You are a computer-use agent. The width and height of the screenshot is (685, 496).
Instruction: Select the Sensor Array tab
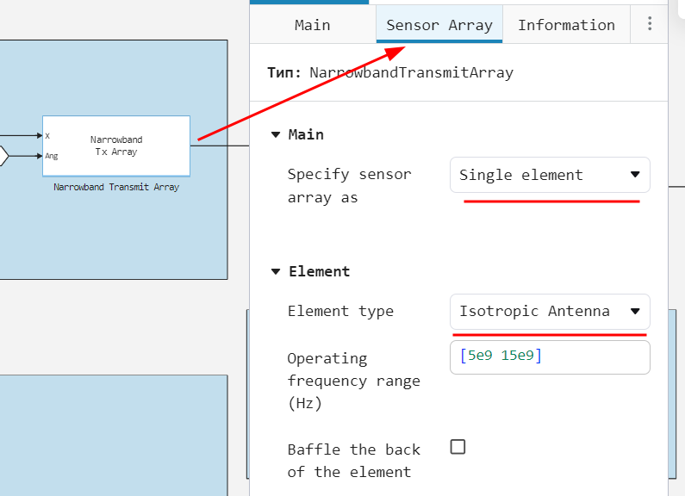click(x=439, y=25)
